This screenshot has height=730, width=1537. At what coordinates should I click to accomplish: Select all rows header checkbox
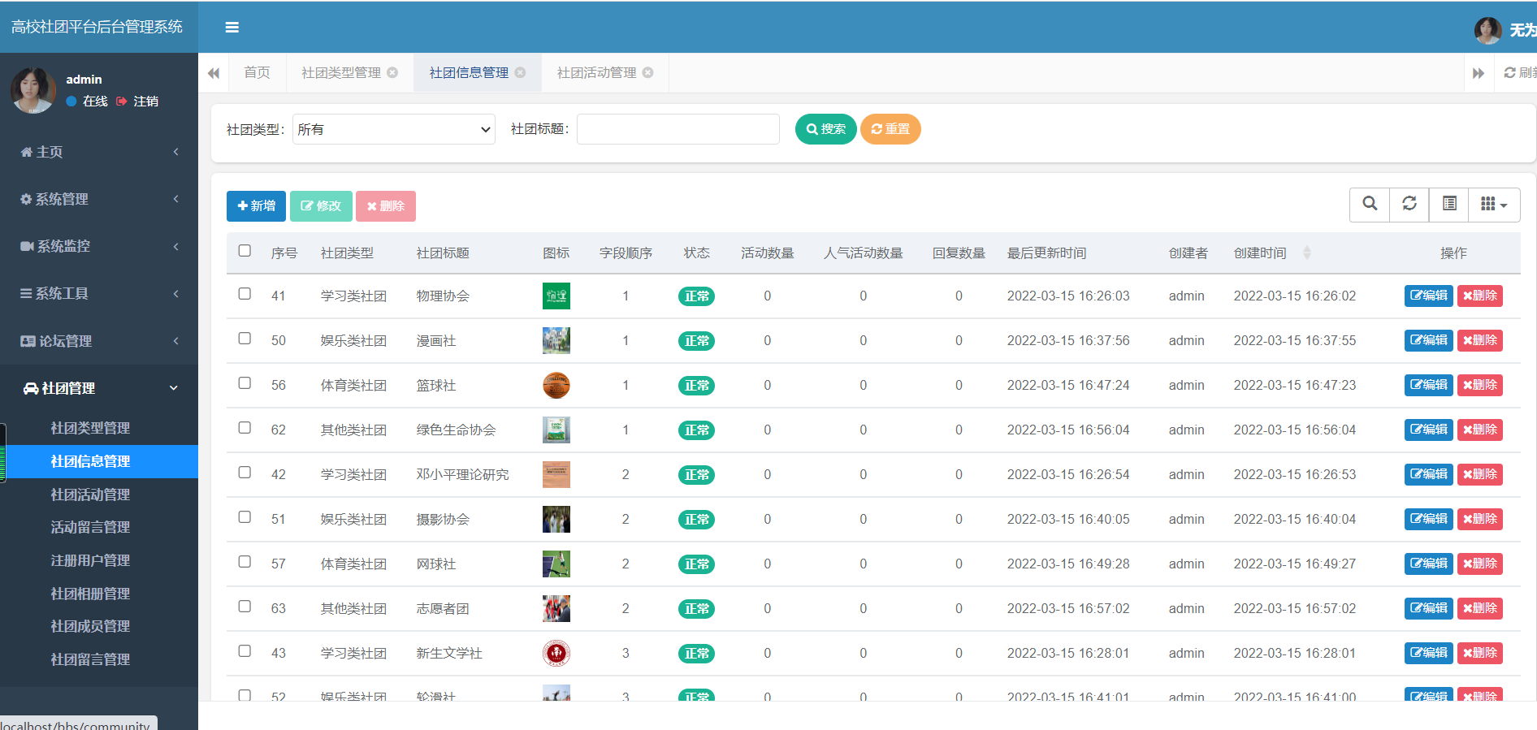(245, 250)
